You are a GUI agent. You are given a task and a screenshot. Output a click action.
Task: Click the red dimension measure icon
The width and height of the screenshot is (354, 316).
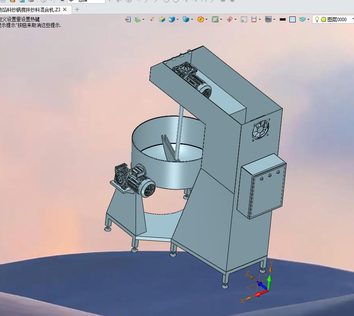coord(254,20)
